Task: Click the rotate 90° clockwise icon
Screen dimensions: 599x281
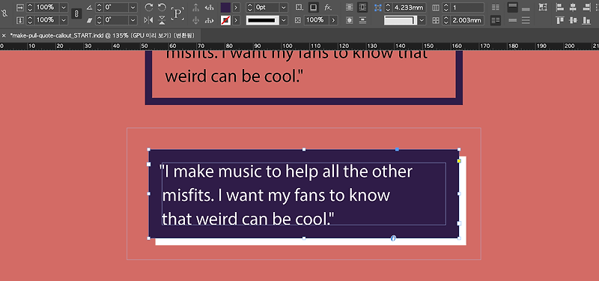Action: 149,7
